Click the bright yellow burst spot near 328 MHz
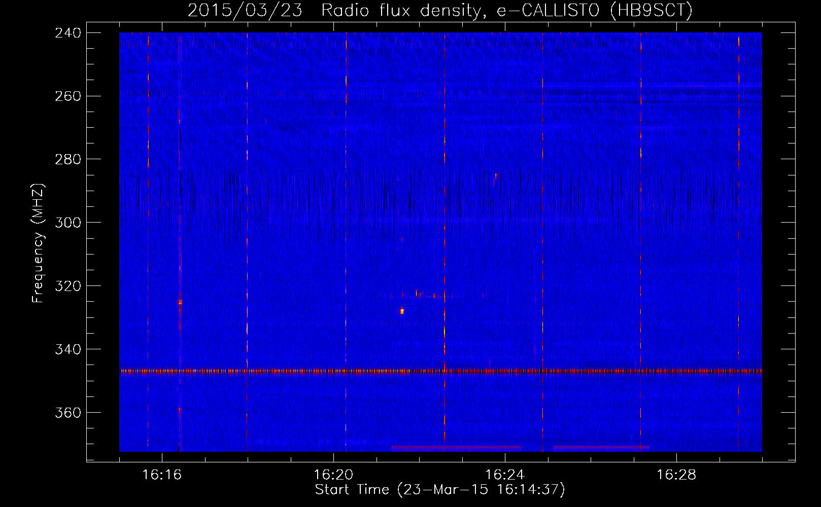 point(402,311)
